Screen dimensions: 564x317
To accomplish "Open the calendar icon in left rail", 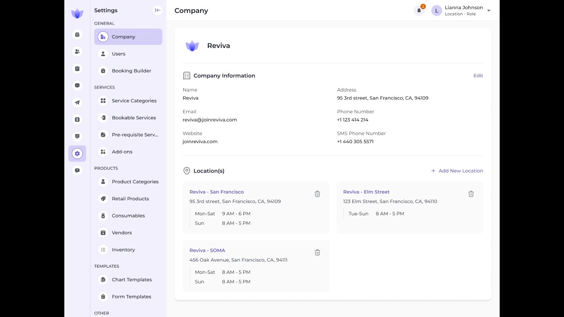I will [x=77, y=35].
